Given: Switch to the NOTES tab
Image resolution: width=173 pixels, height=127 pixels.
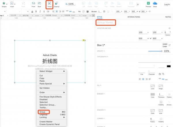Looking at the screenshot, I should 168,17.
